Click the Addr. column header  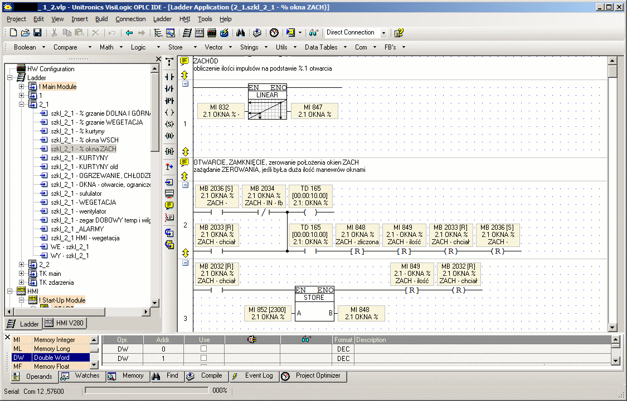point(163,340)
